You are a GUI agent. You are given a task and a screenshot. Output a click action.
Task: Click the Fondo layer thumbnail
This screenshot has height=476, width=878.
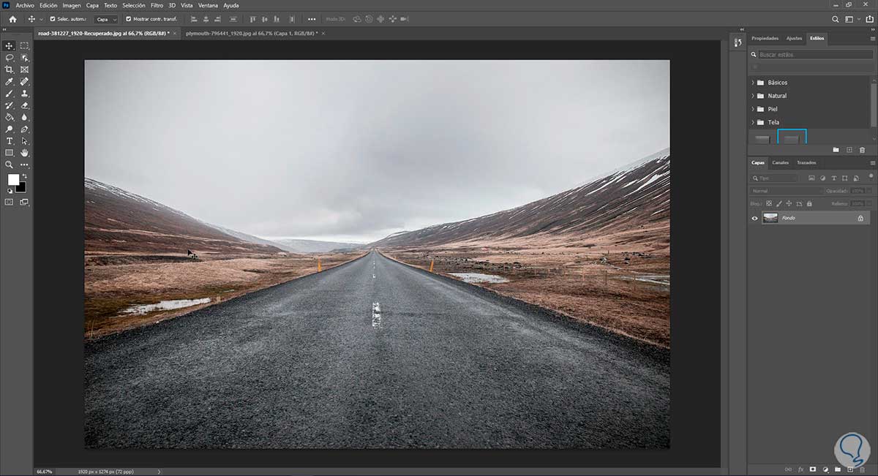point(770,218)
